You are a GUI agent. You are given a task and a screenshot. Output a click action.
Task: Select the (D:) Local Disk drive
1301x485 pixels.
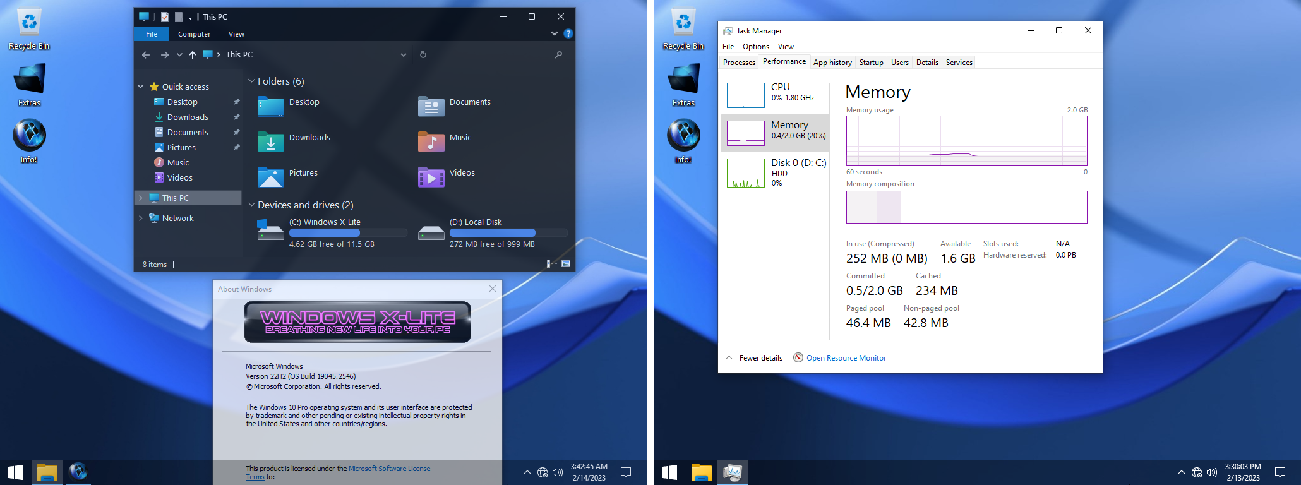[493, 232]
